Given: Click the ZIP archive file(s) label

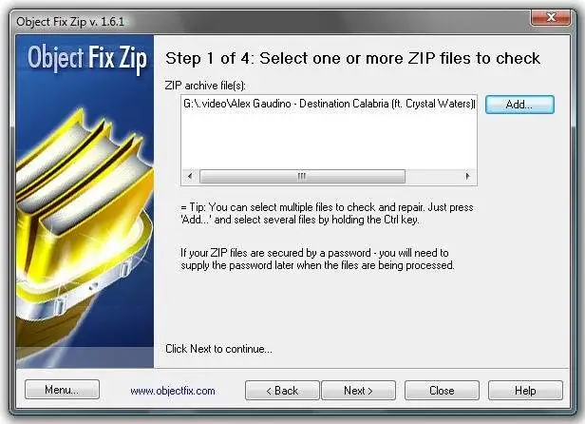Looking at the screenshot, I should point(205,86).
